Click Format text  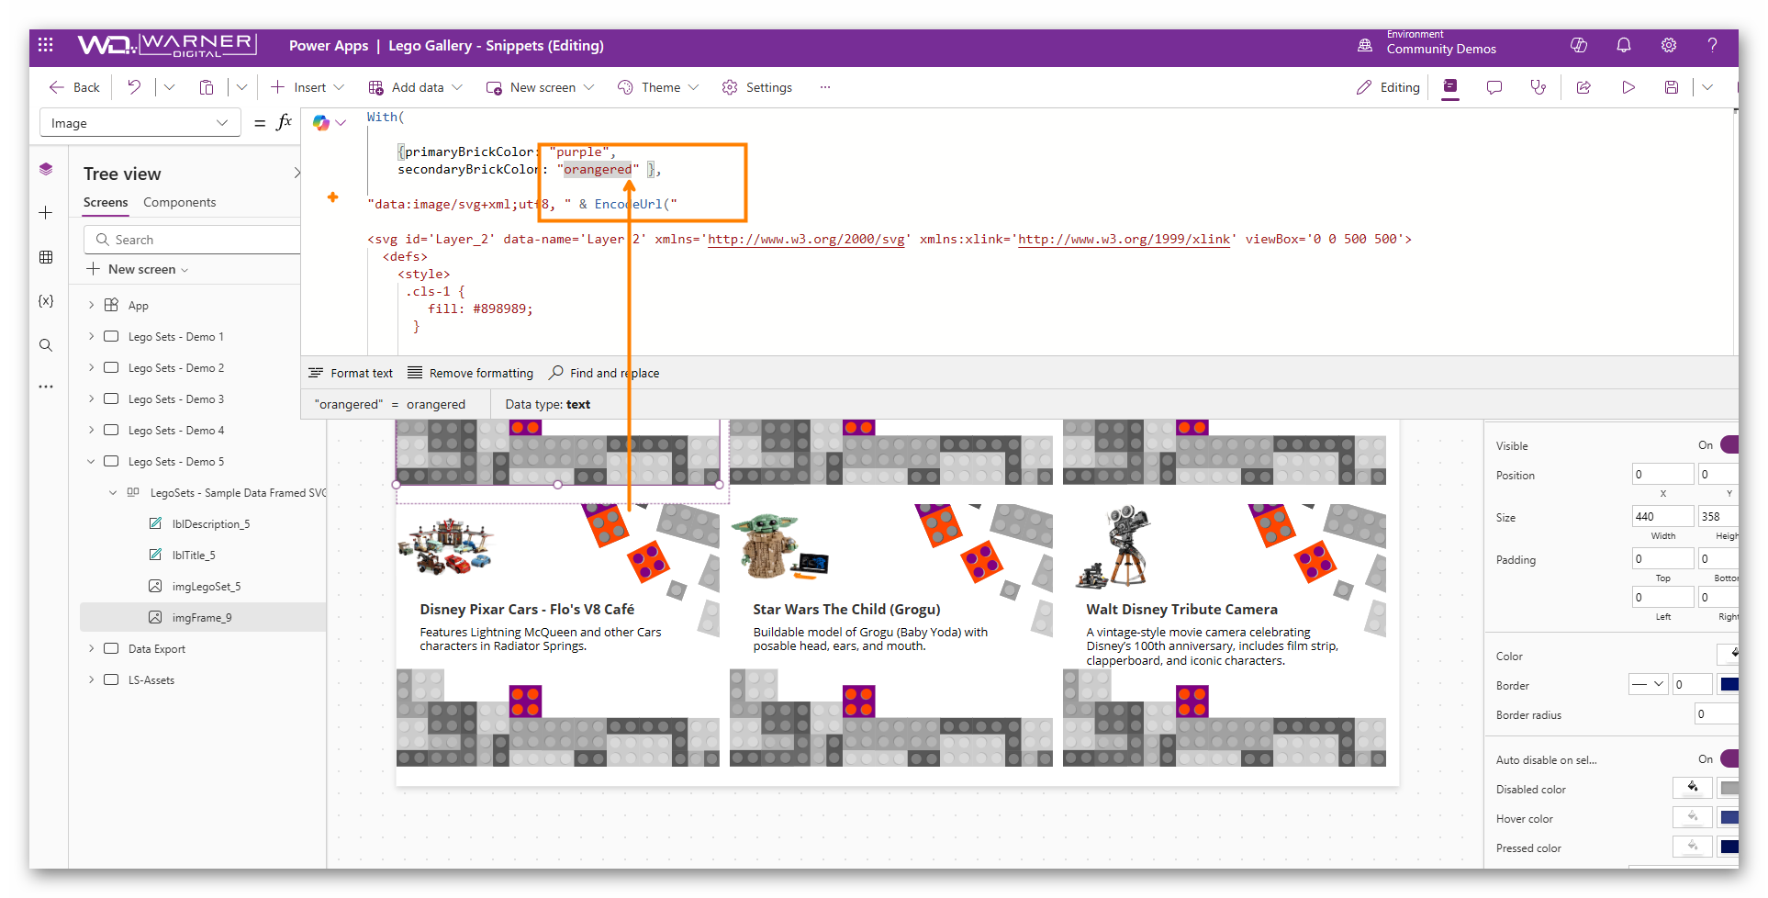pyautogui.click(x=351, y=373)
